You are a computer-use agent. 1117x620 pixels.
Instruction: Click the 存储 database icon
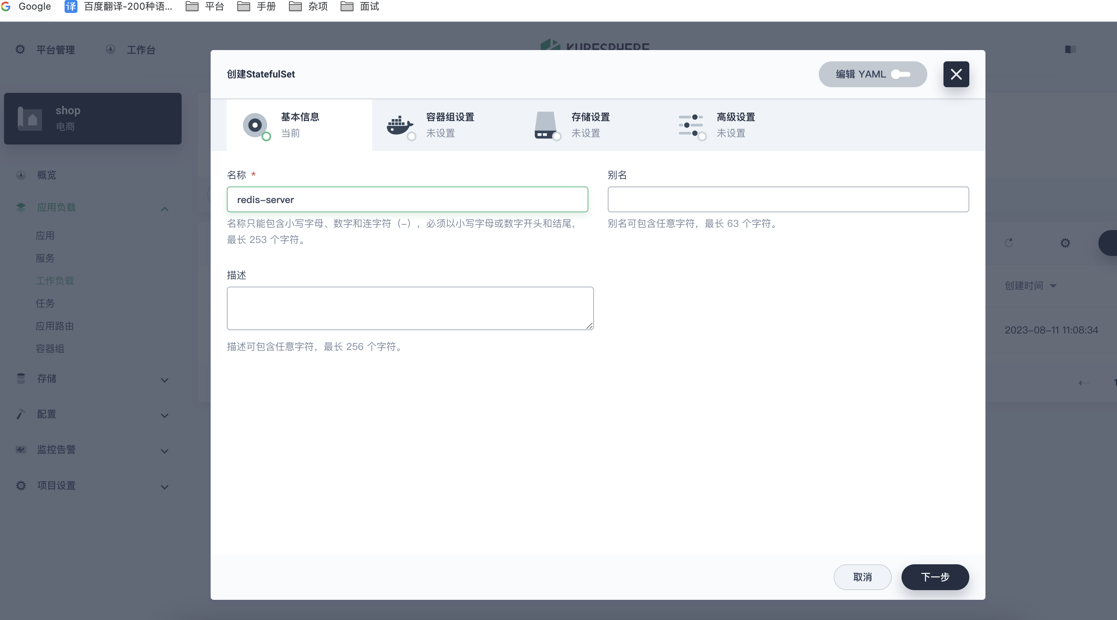(21, 378)
